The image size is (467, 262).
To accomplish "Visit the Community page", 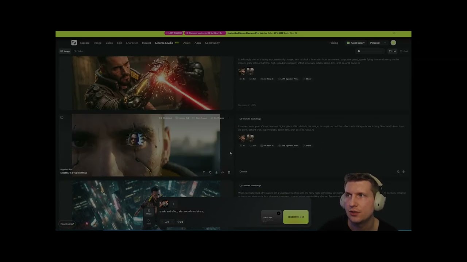I will click(212, 43).
